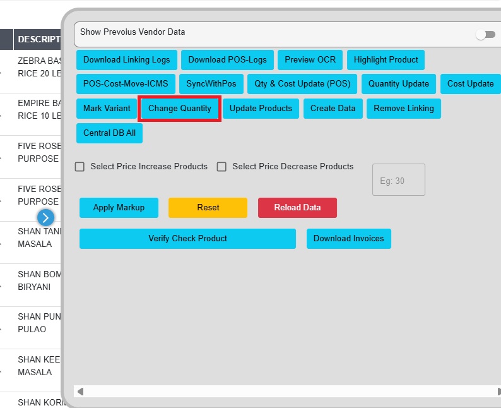Image resolution: width=501 pixels, height=408 pixels.
Task: Focus the markup percentage field Eg: 30
Action: [398, 180]
